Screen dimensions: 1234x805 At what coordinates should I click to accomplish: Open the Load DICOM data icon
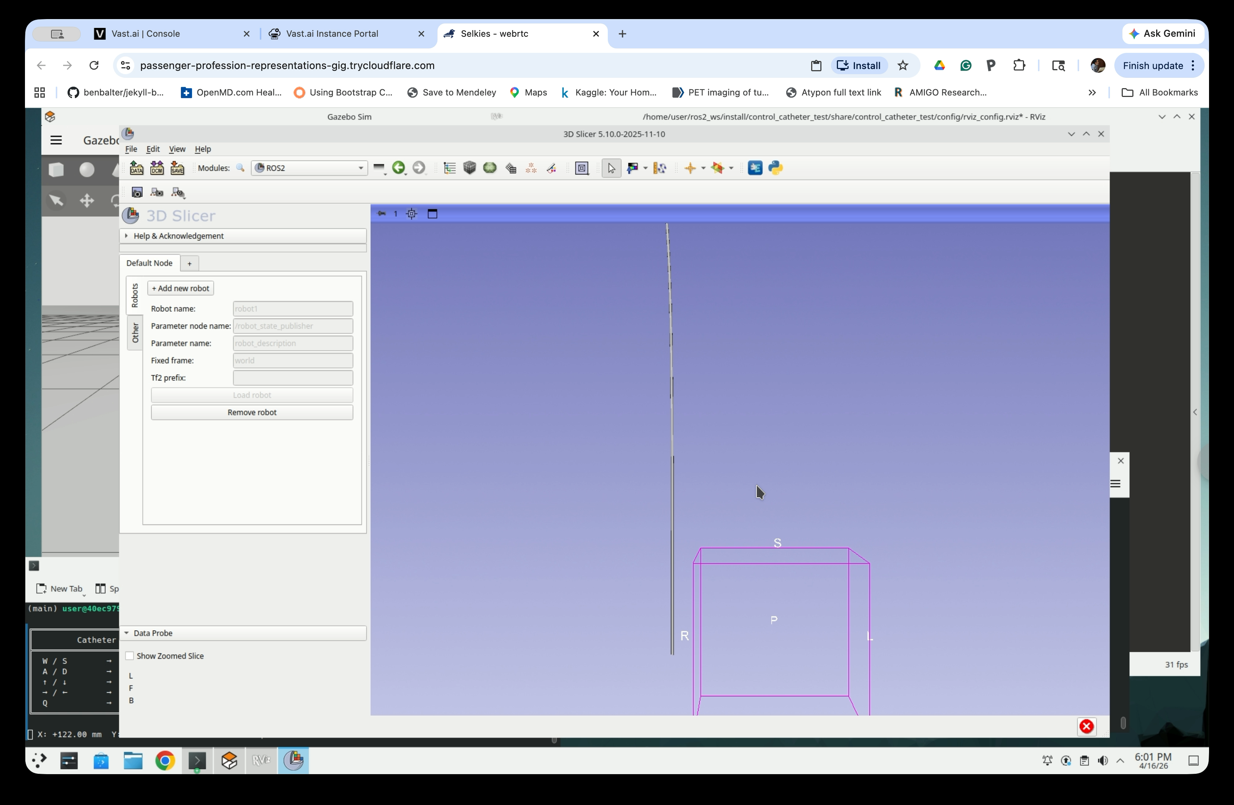(157, 168)
